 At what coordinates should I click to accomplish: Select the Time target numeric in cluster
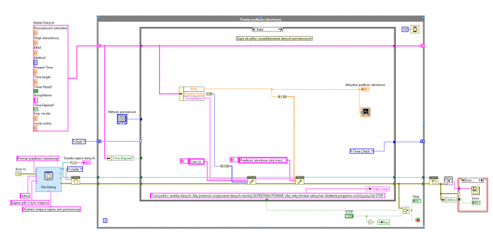36,81
